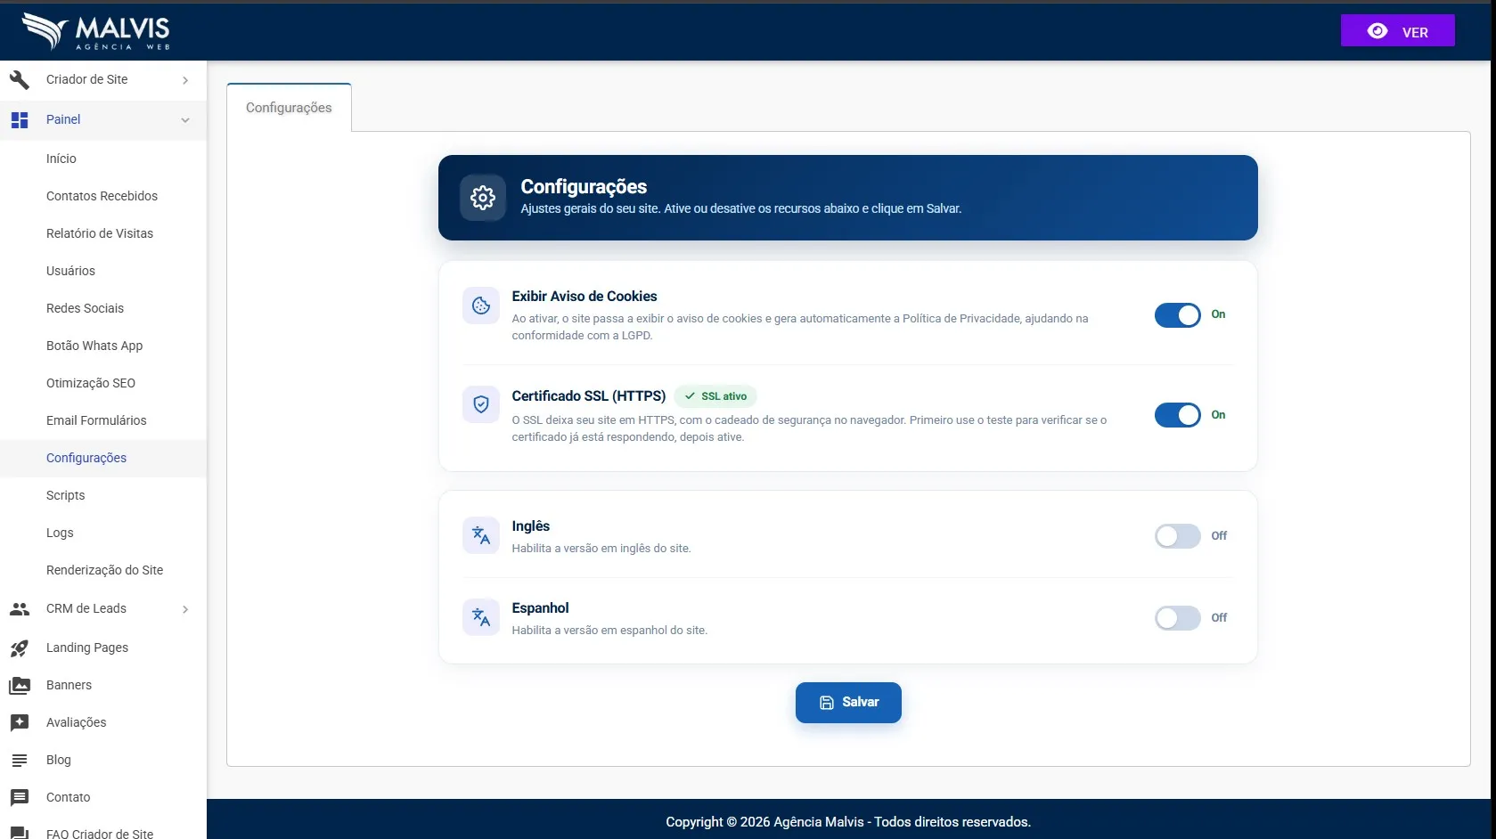Collapse the Painel menu chevron

185,120
